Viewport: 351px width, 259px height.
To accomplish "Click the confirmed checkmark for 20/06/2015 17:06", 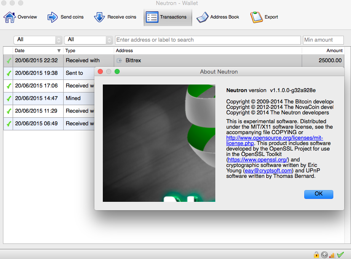I will [x=9, y=86].
